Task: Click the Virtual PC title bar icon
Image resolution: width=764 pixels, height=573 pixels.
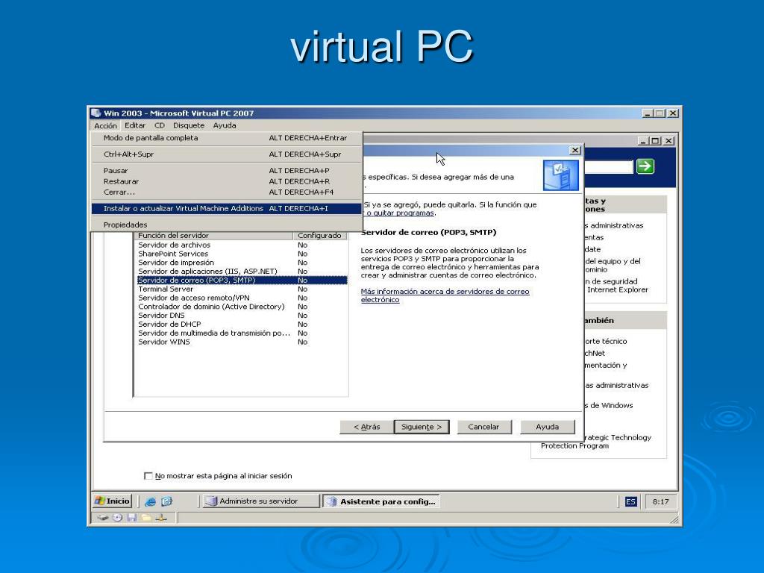Action: (x=96, y=113)
